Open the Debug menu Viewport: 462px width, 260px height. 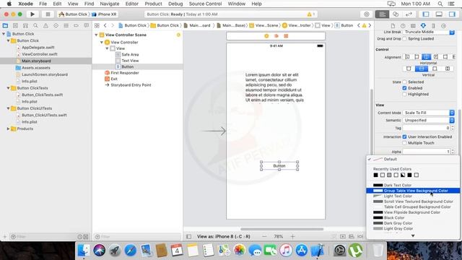[x=175, y=4]
